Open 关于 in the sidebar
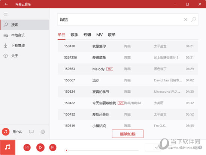 [25, 56]
